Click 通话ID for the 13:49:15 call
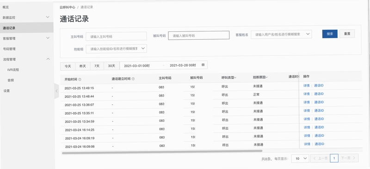370x169 pixels. (x=319, y=85)
